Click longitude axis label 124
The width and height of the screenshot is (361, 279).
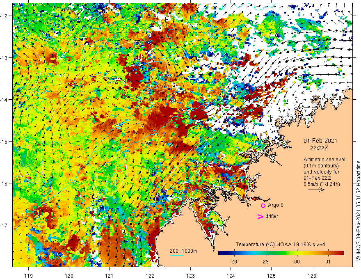coord(231,276)
